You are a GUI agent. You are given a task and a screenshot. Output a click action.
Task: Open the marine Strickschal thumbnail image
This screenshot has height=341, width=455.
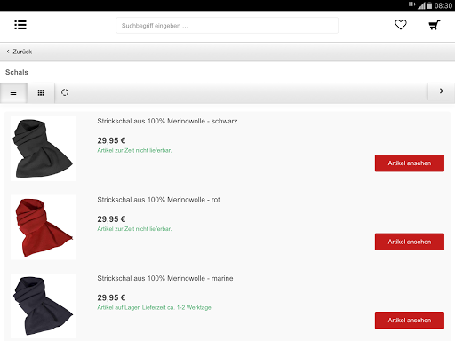tap(44, 305)
